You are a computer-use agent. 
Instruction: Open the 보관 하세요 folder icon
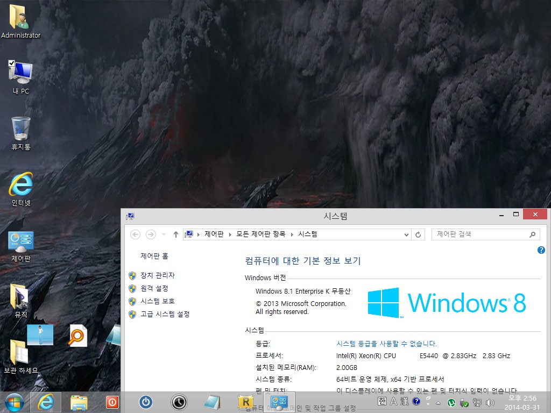point(20,357)
